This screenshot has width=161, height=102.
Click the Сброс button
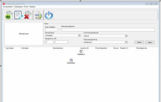150,42
